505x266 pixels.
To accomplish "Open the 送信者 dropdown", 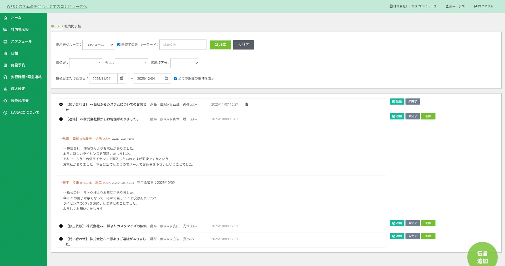I will click(85, 63).
